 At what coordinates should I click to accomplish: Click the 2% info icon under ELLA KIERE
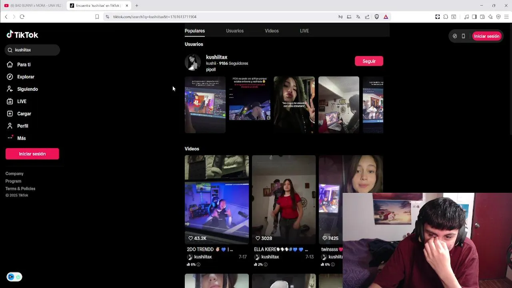(x=265, y=265)
